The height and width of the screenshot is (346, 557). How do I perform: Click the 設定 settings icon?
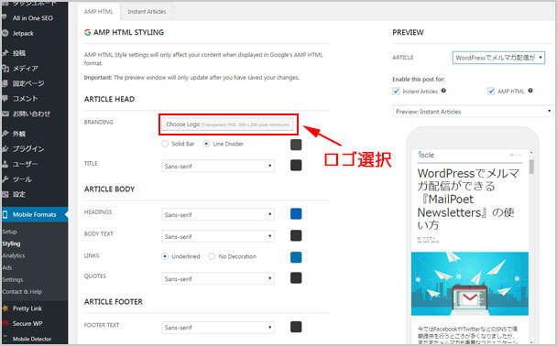tap(5, 194)
